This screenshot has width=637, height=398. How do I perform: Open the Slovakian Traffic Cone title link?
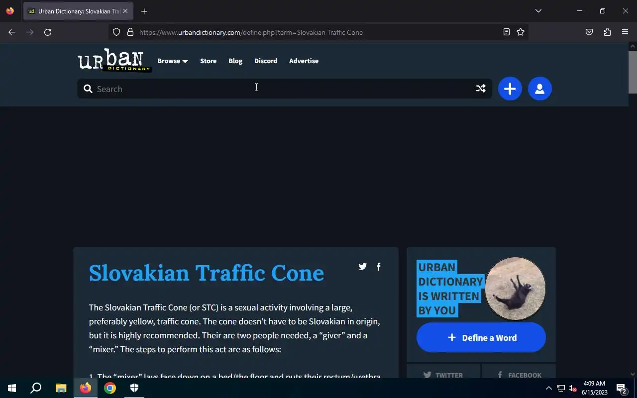207,273
